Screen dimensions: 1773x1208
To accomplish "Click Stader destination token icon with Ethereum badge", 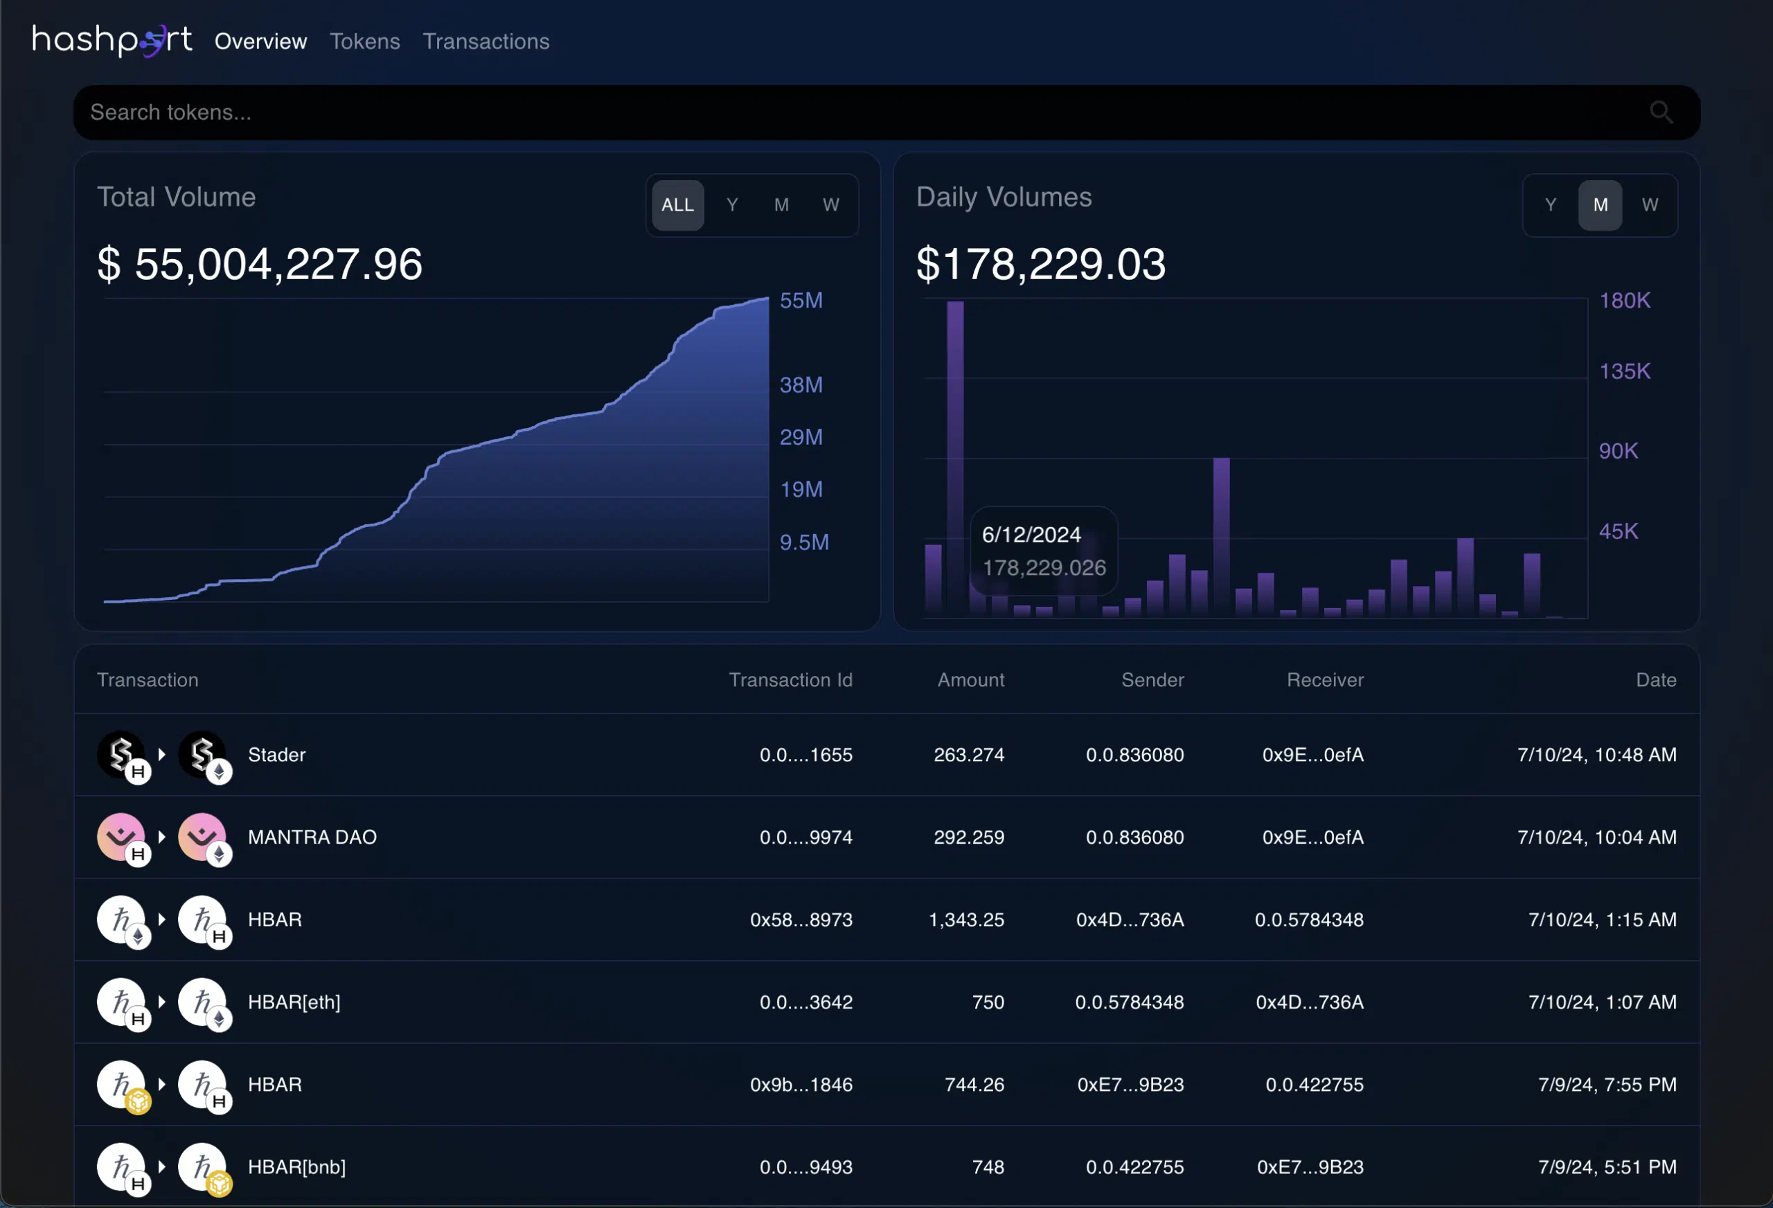I will pos(203,755).
